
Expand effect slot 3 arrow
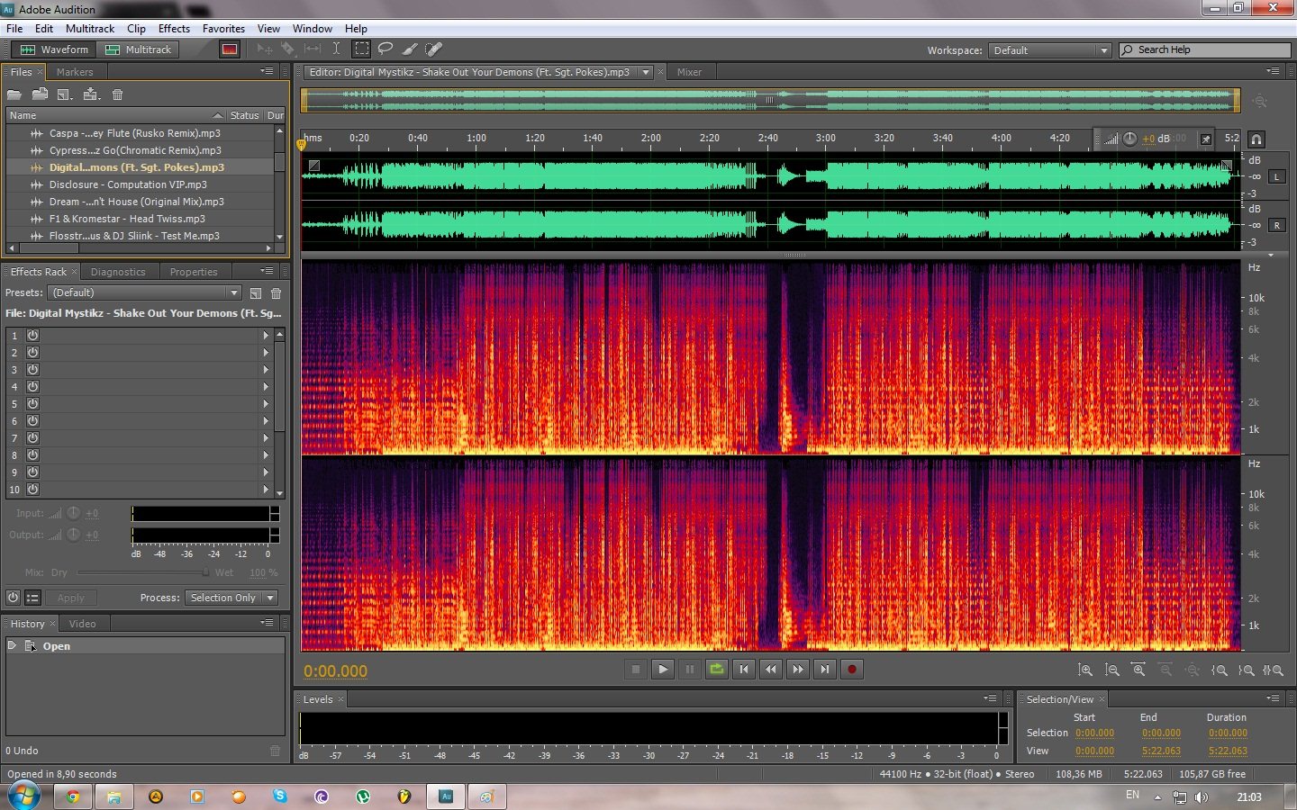click(x=266, y=370)
